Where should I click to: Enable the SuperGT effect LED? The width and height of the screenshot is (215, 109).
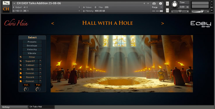click(x=21, y=61)
